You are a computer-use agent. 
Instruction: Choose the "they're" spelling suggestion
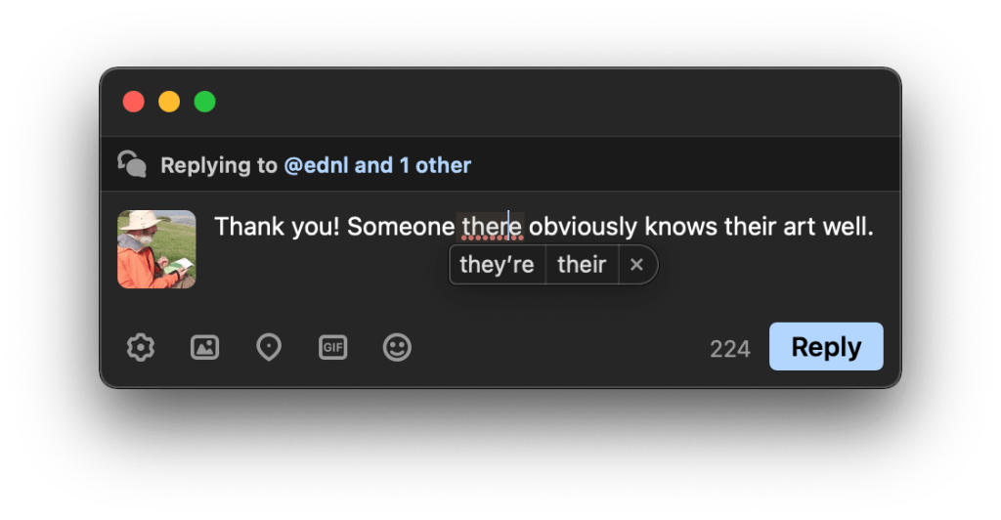[497, 264]
